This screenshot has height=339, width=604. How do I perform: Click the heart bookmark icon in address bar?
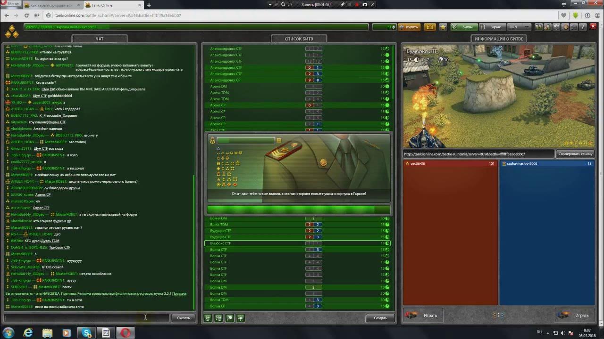click(564, 15)
